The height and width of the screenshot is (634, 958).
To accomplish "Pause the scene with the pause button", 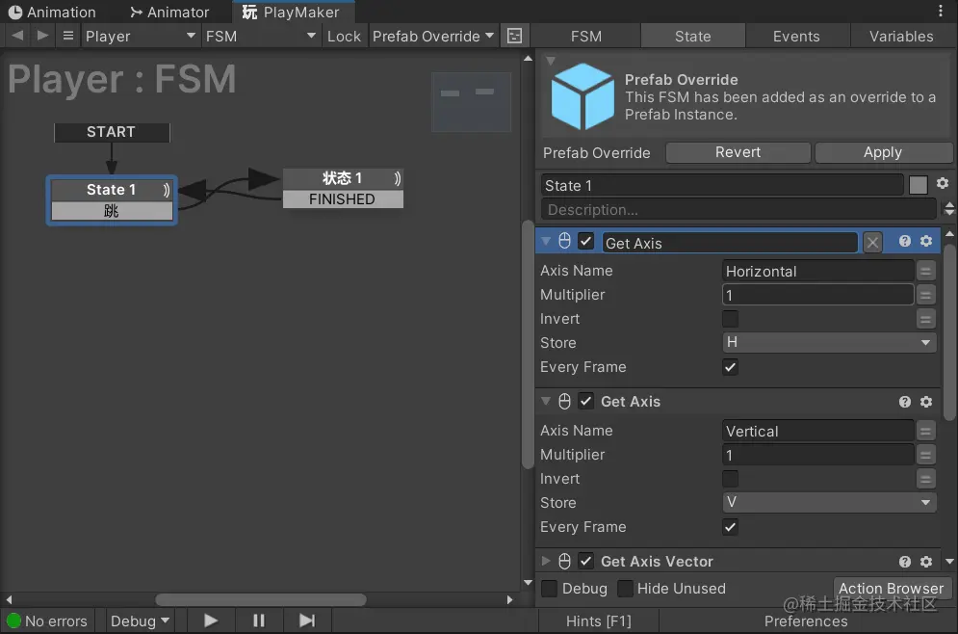I will (x=259, y=621).
